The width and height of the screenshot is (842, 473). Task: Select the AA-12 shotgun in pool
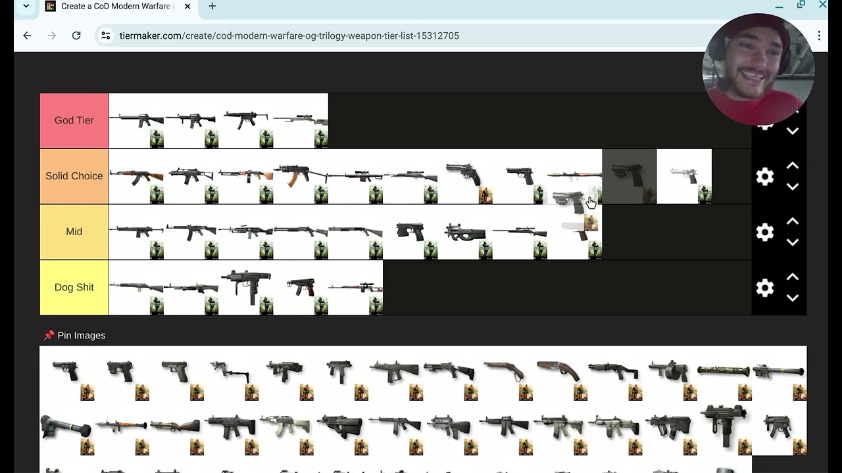(395, 373)
